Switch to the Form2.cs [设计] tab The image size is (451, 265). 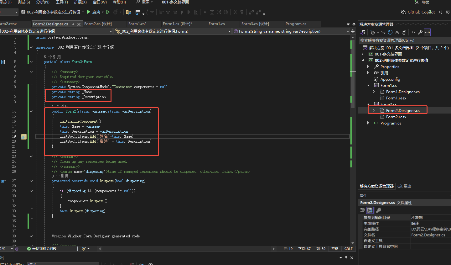pyautogui.click(x=98, y=24)
